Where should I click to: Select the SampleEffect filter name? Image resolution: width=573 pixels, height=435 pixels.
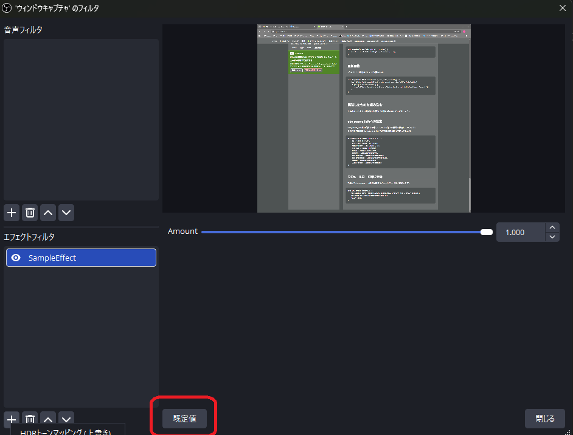52,258
